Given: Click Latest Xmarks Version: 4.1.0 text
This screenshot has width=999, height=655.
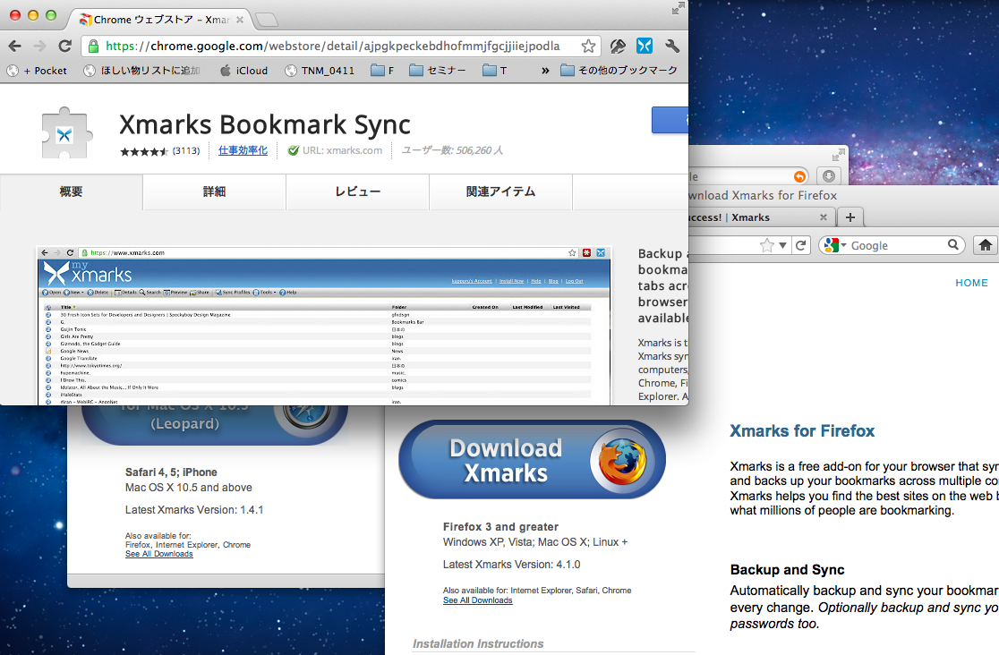Looking at the screenshot, I should click(512, 565).
